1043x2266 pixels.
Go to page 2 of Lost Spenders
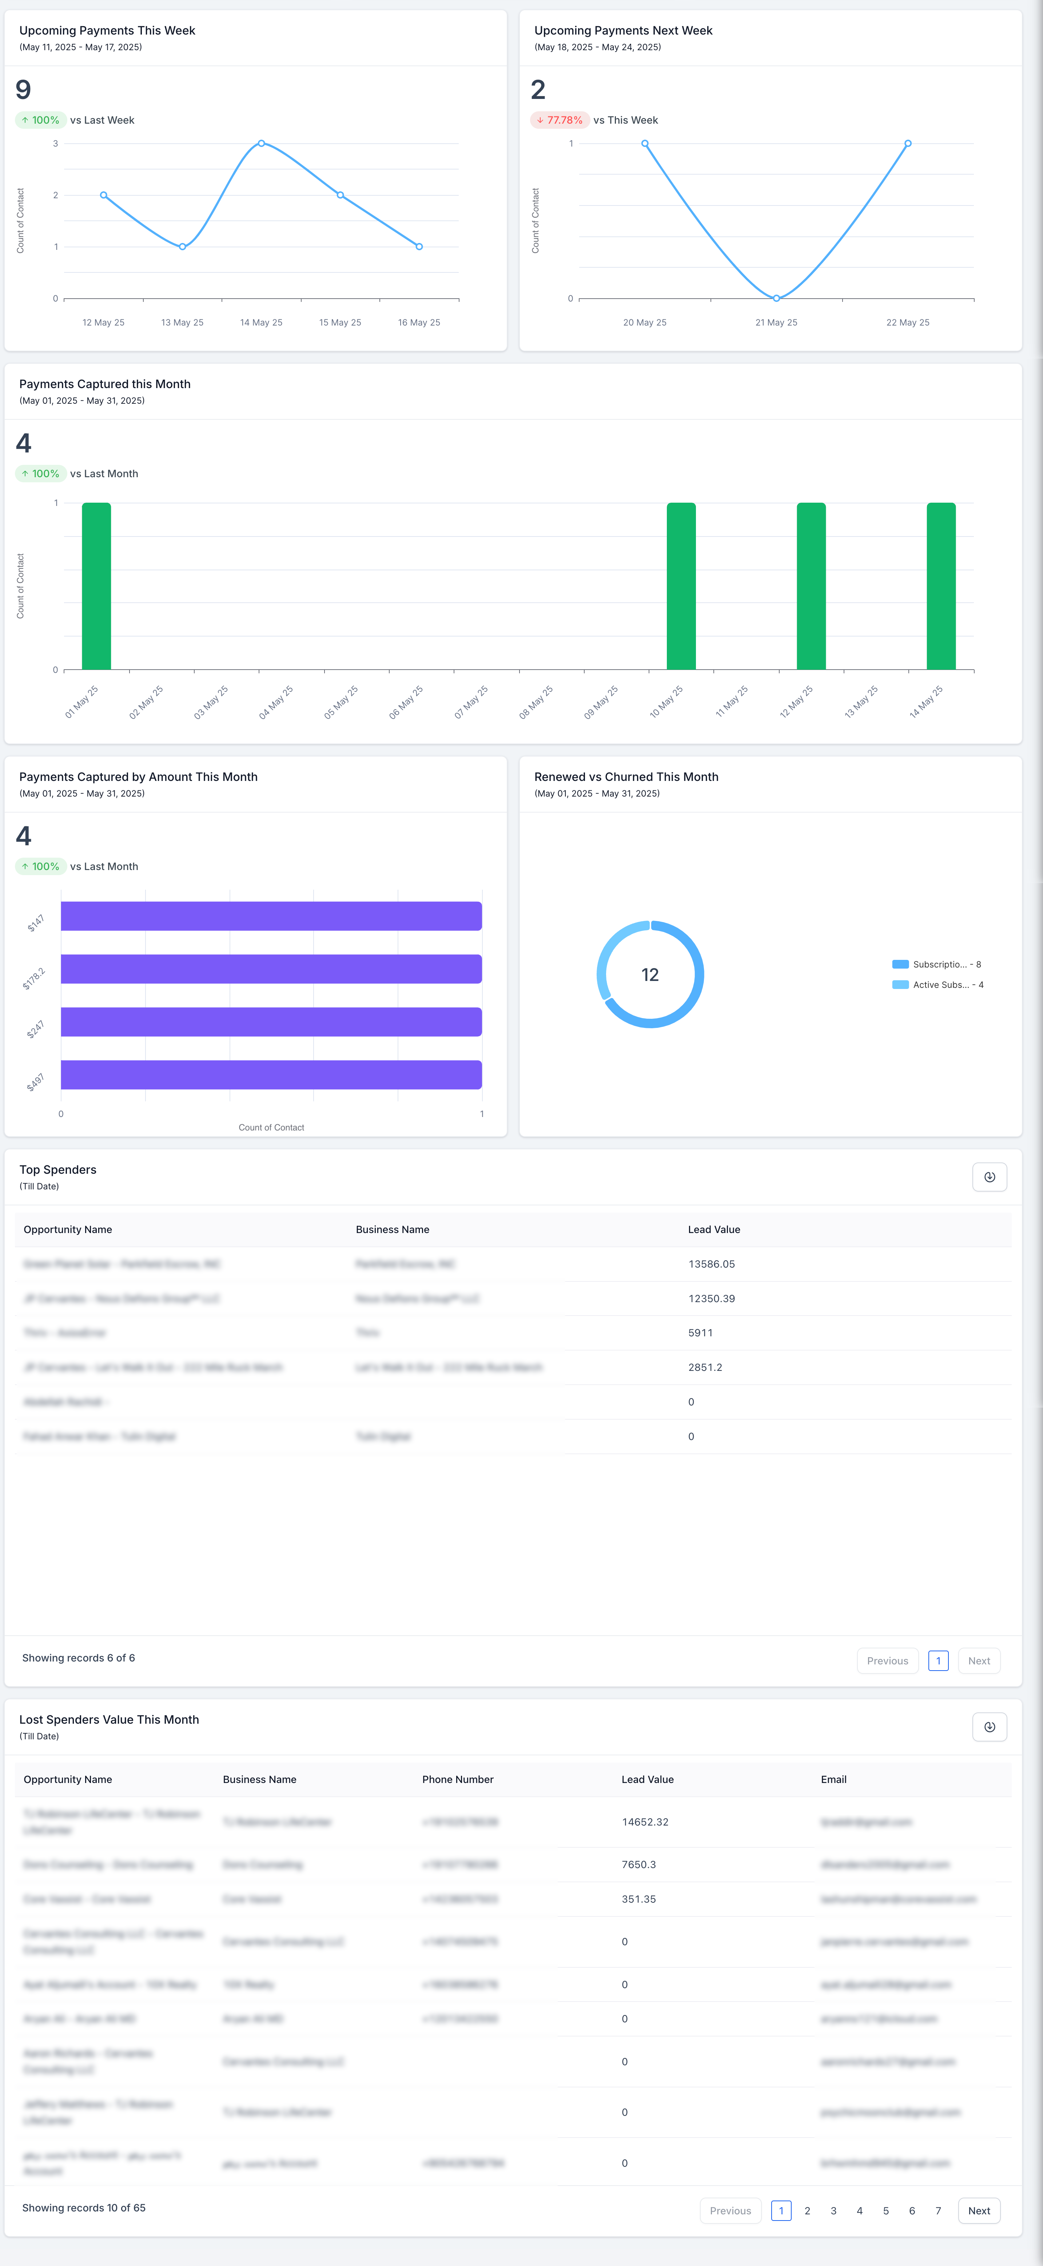click(807, 2211)
